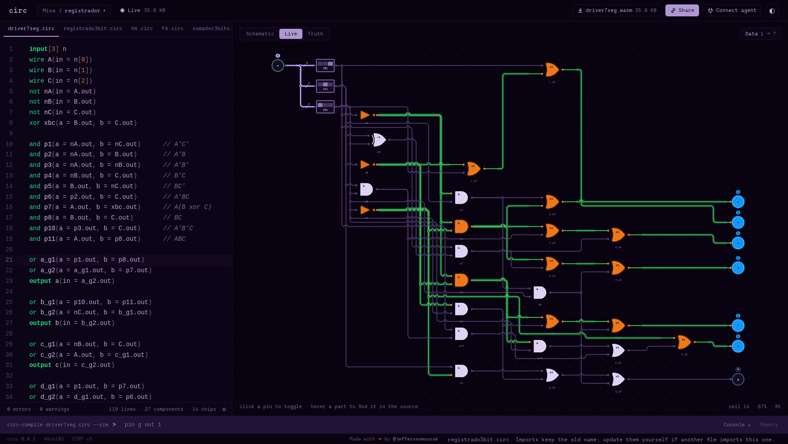Toggle the output pin a
The width and height of the screenshot is (788, 444).
[x=738, y=243]
